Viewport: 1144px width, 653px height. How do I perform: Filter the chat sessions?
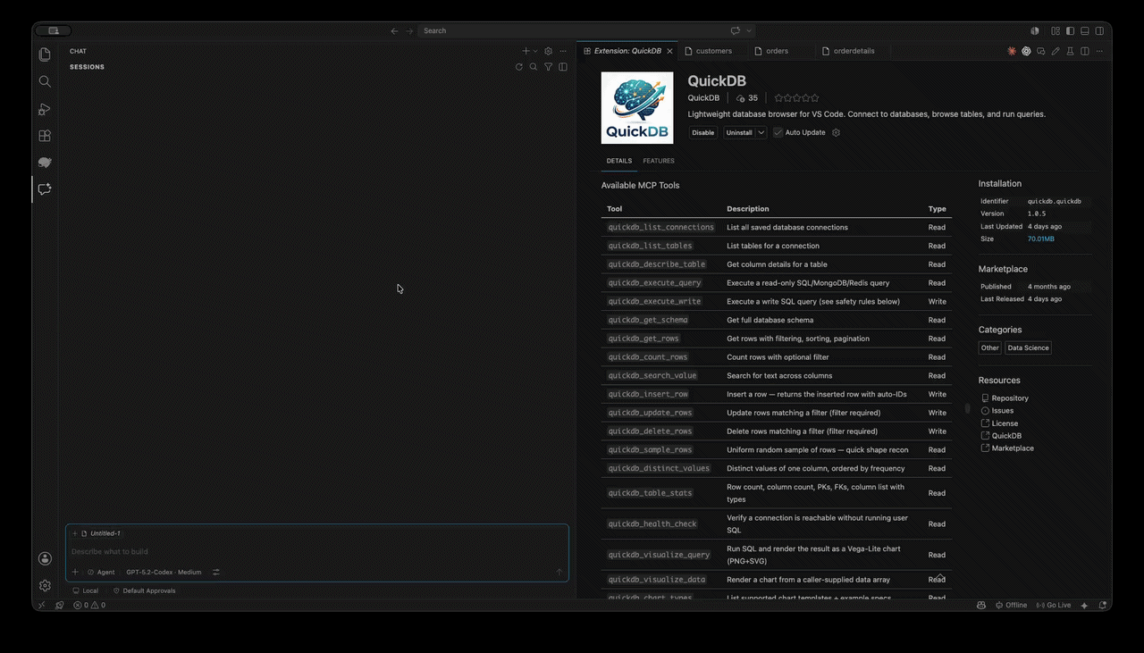pyautogui.click(x=549, y=67)
